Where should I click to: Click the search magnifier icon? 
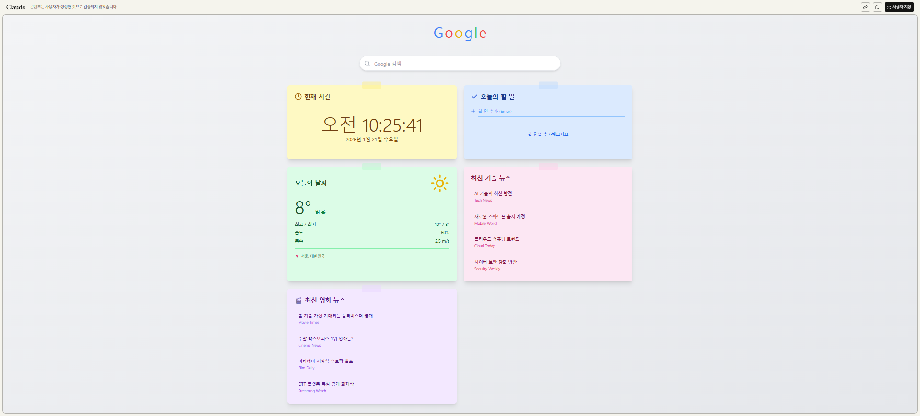point(367,64)
